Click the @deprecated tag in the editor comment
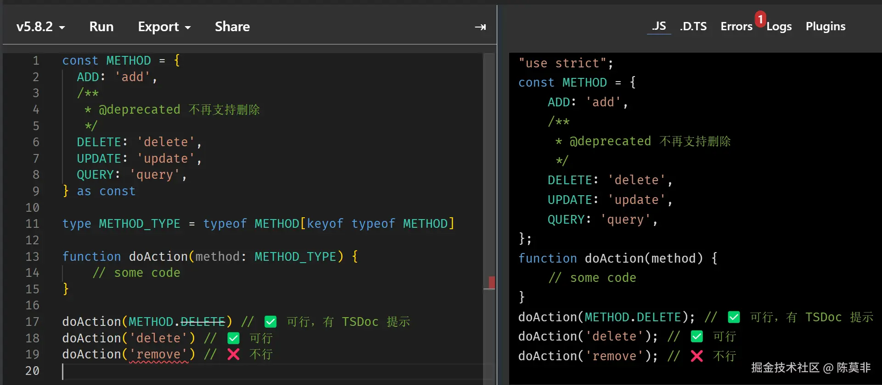The width and height of the screenshot is (882, 385). coord(140,110)
